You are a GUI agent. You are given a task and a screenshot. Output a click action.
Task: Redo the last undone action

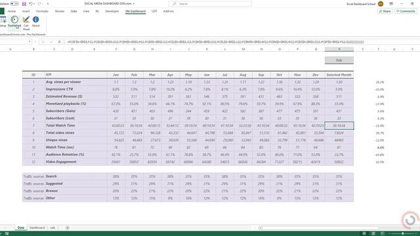point(39,4)
